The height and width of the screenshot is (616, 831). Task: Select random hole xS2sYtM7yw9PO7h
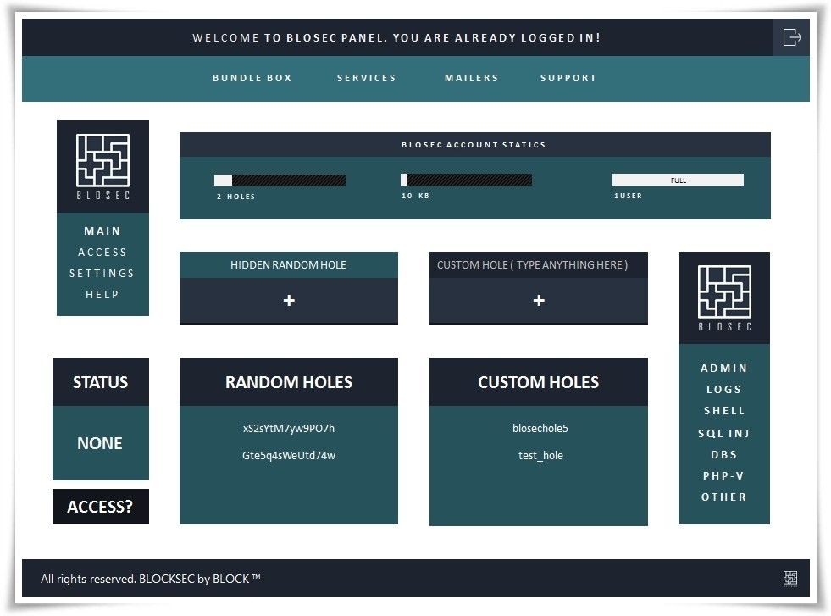coord(289,428)
